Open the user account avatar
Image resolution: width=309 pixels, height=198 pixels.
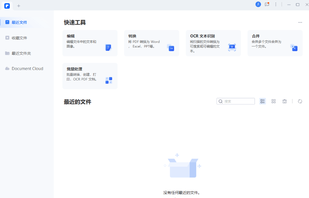tap(258, 4)
